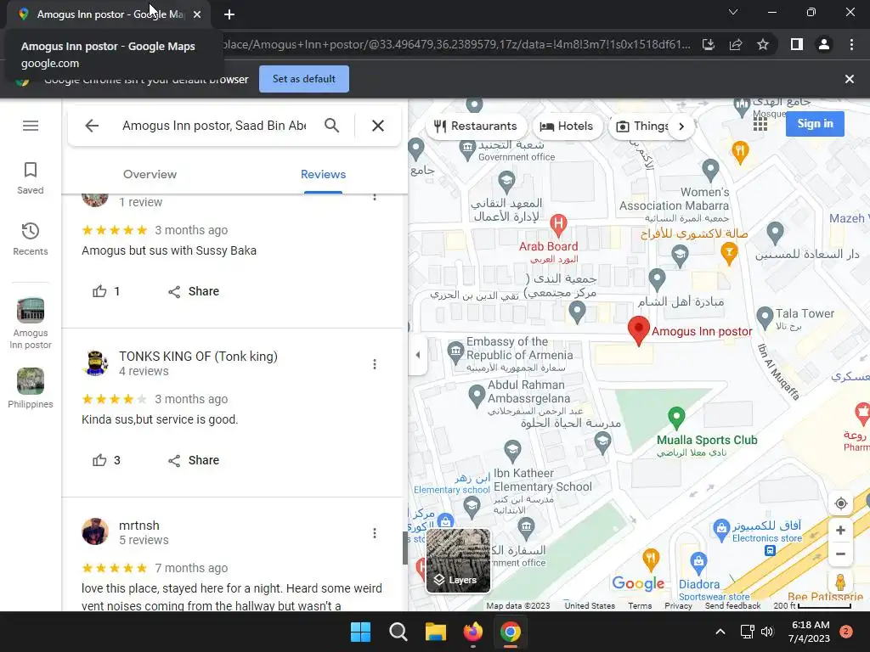Collapse the side panel arrow
The image size is (870, 652).
pyautogui.click(x=418, y=355)
